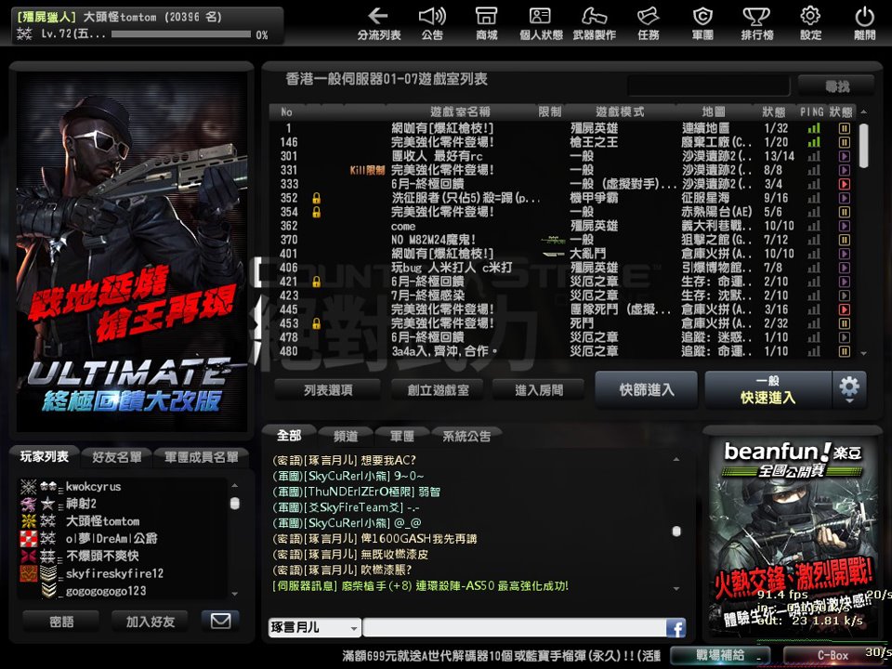The image size is (892, 669).
Task: Select the 軍團成員名單 tab
Action: (x=201, y=457)
